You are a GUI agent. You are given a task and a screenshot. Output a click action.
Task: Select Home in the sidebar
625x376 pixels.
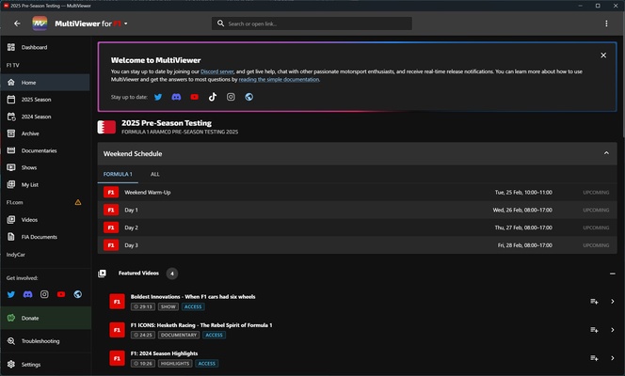[x=45, y=83]
